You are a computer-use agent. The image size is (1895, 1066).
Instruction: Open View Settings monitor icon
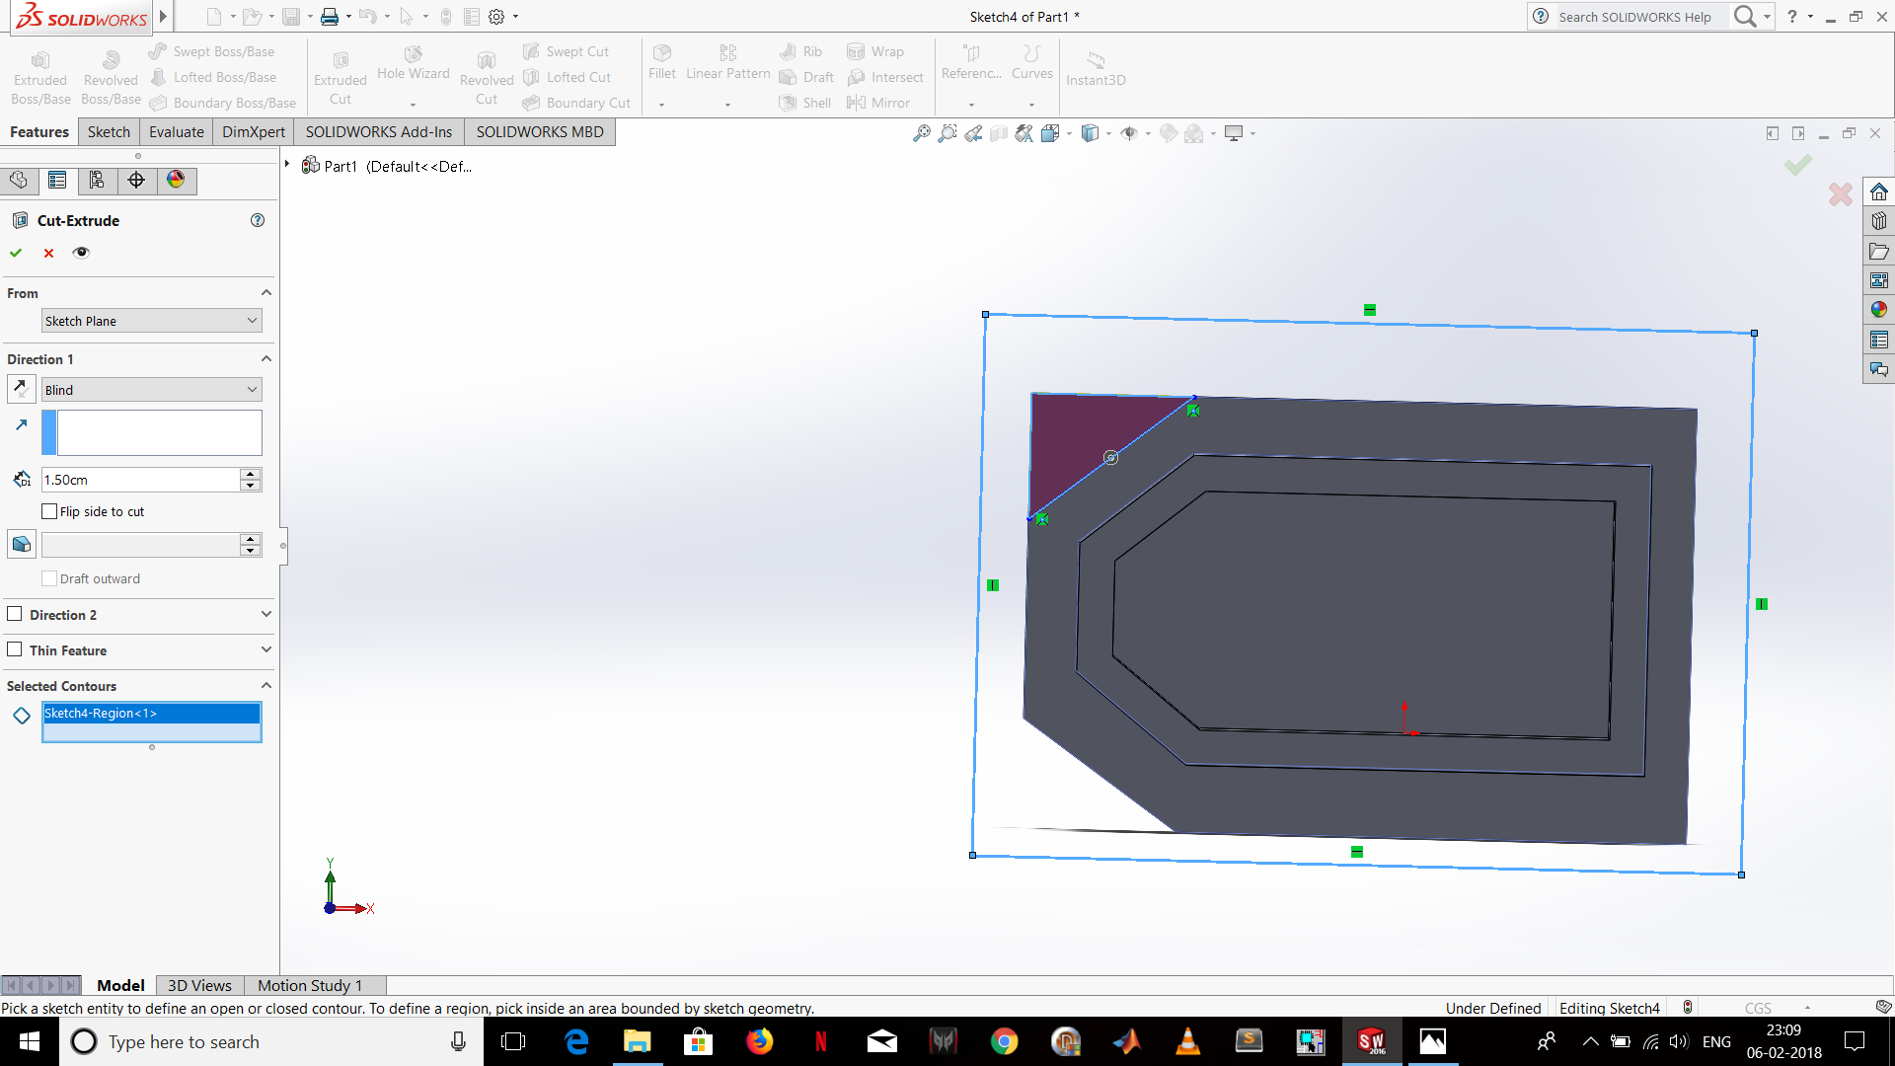pos(1234,133)
